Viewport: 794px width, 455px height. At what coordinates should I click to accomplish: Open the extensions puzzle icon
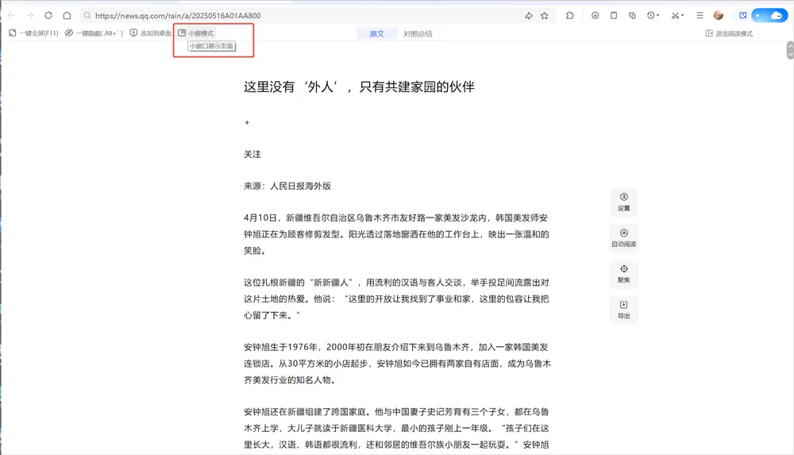click(x=569, y=16)
